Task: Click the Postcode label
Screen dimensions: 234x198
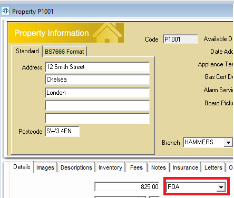Action: (x=31, y=132)
